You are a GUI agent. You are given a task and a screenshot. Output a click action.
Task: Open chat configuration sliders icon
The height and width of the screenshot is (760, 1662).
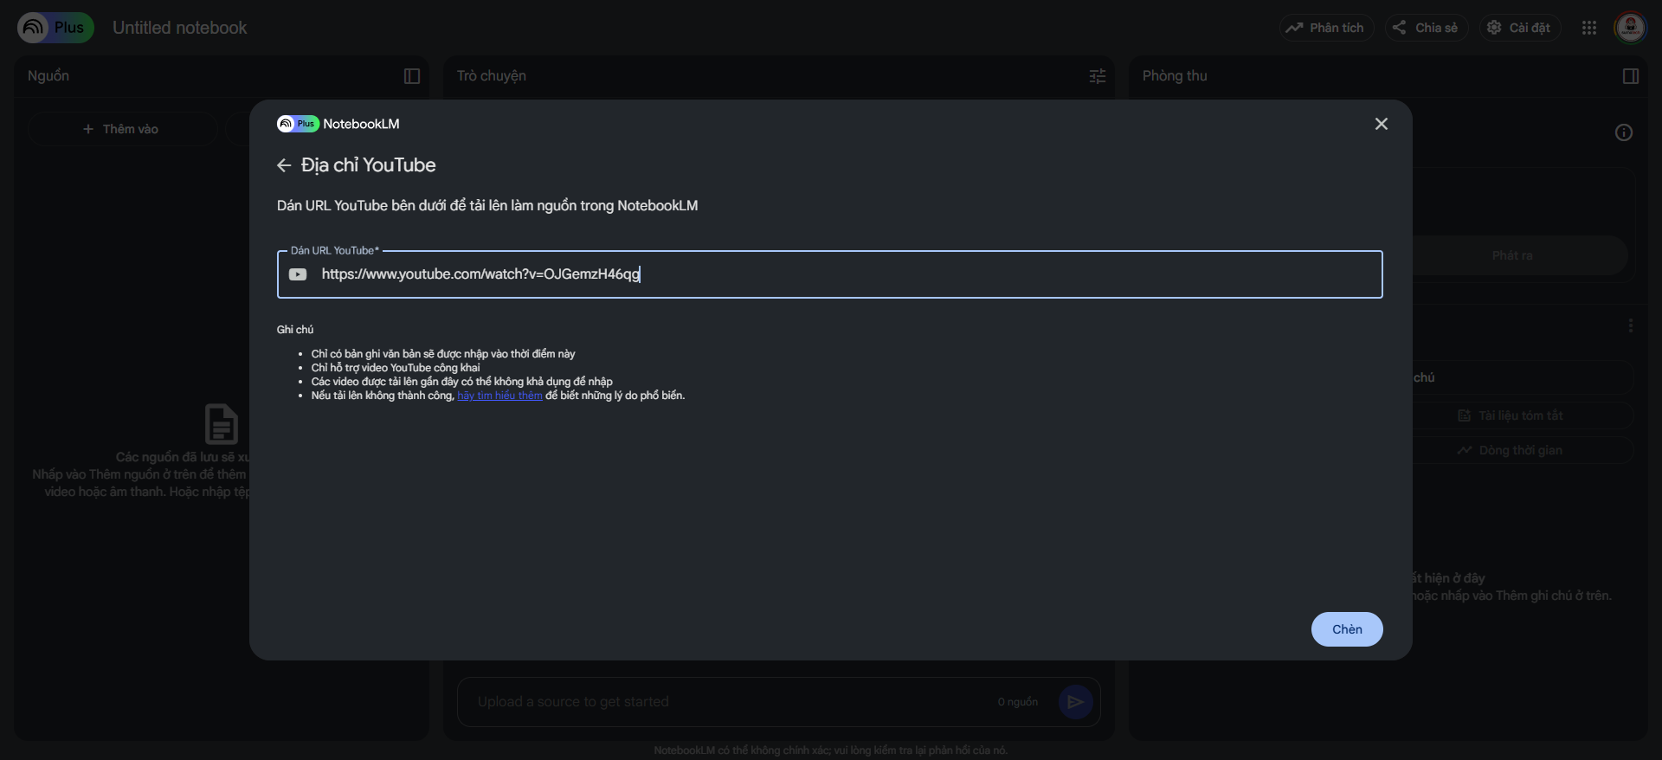coord(1098,76)
